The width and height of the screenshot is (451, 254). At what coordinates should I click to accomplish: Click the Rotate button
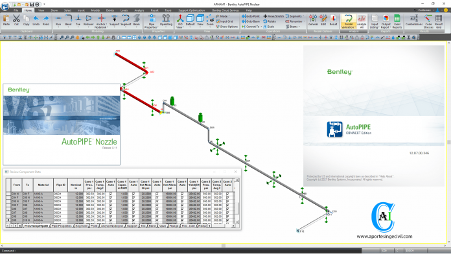[x=270, y=21]
